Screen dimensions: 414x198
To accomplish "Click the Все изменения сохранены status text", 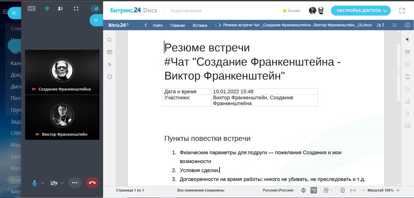I will 201,190.
